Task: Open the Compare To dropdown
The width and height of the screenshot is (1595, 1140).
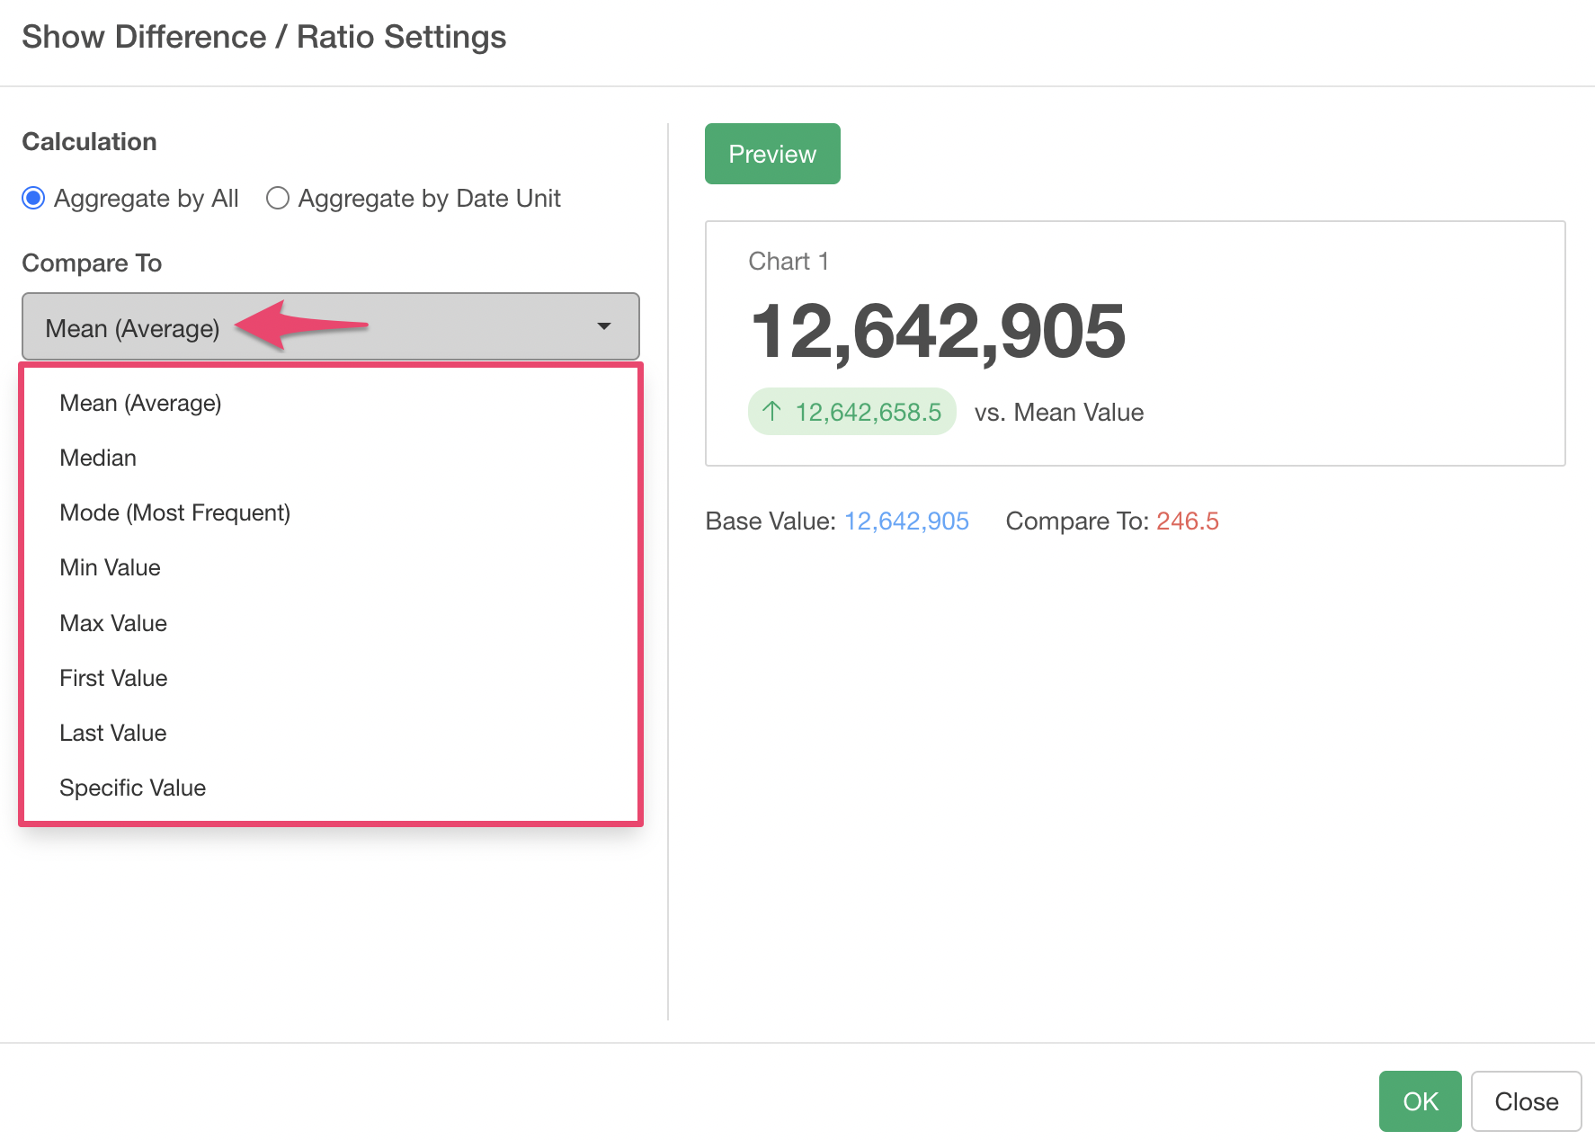Action: (330, 327)
